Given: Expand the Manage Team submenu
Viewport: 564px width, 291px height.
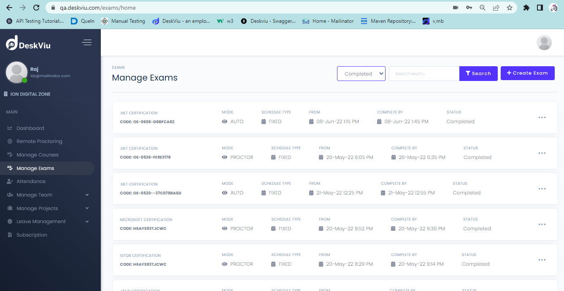Looking at the screenshot, I should [87, 195].
